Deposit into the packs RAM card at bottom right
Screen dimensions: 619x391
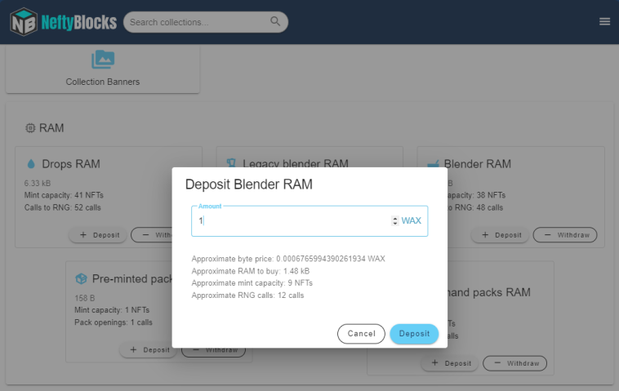tap(450, 363)
